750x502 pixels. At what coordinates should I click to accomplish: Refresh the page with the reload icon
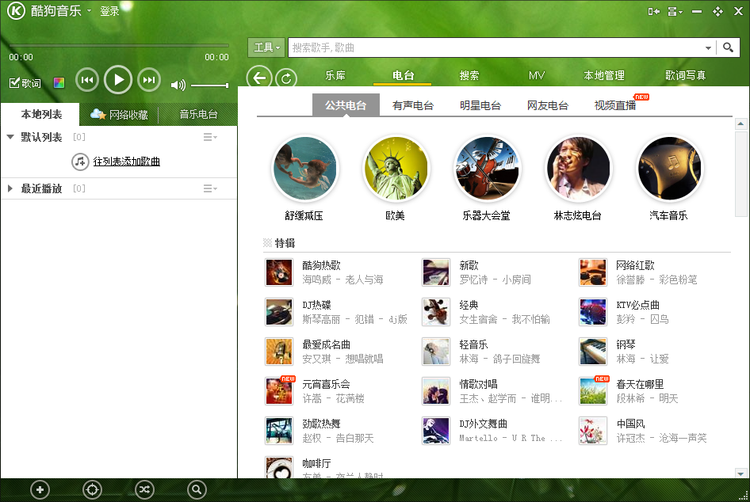pyautogui.click(x=286, y=78)
